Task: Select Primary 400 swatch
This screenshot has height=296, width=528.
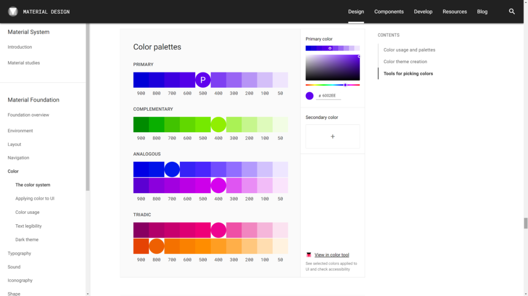Action: (218, 80)
